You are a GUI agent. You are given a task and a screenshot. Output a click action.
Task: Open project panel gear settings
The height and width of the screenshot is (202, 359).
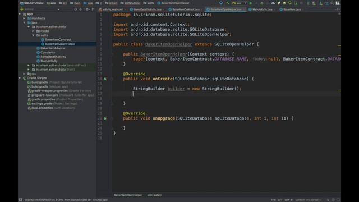pos(88,10)
